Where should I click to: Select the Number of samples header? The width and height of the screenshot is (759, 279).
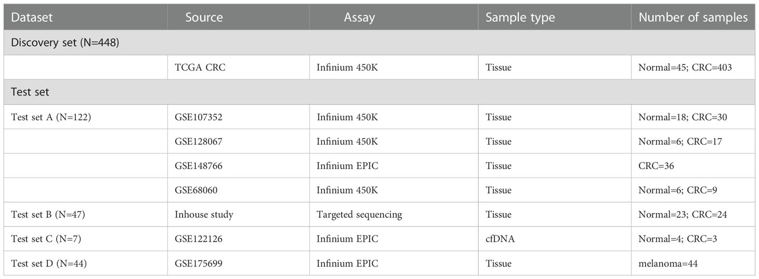coord(693,18)
